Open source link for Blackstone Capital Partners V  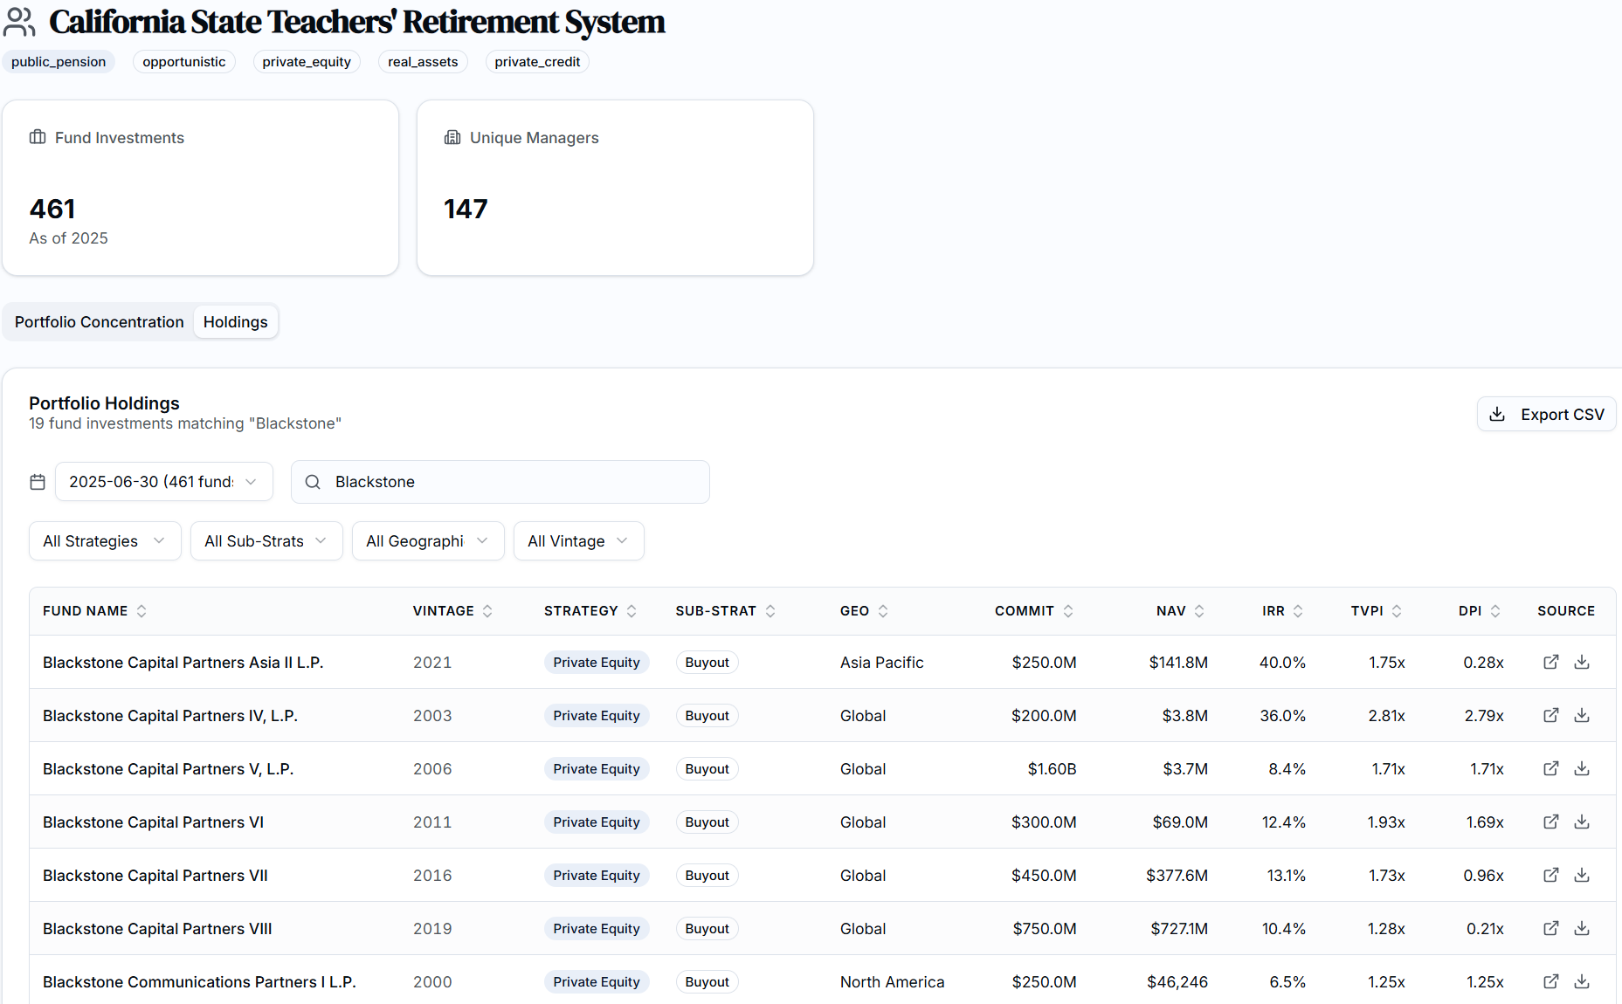click(x=1550, y=768)
